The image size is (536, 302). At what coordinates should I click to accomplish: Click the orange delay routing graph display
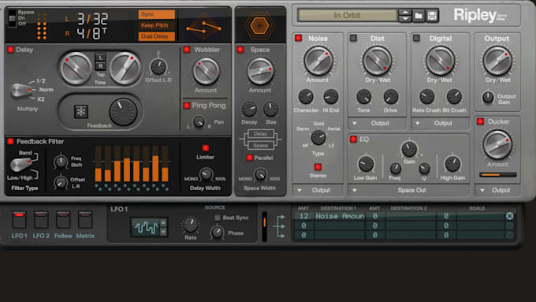[203, 28]
